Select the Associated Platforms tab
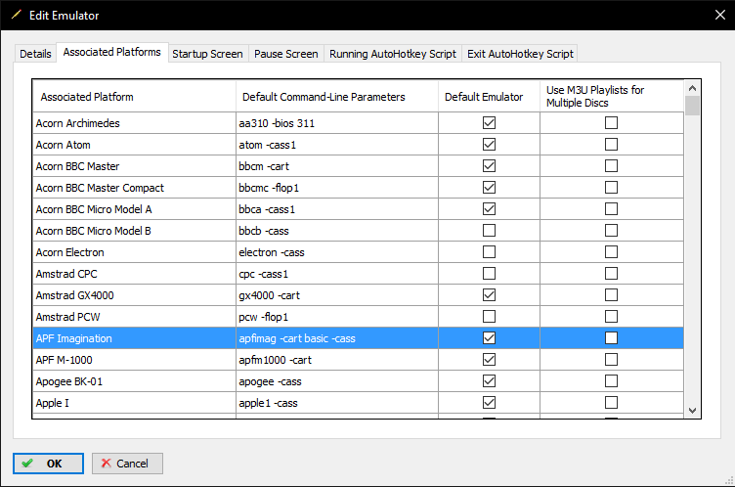 coord(112,52)
